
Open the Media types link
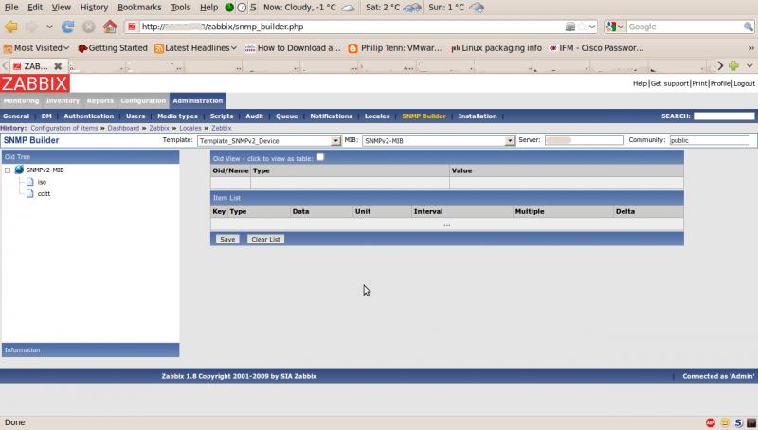pos(177,116)
